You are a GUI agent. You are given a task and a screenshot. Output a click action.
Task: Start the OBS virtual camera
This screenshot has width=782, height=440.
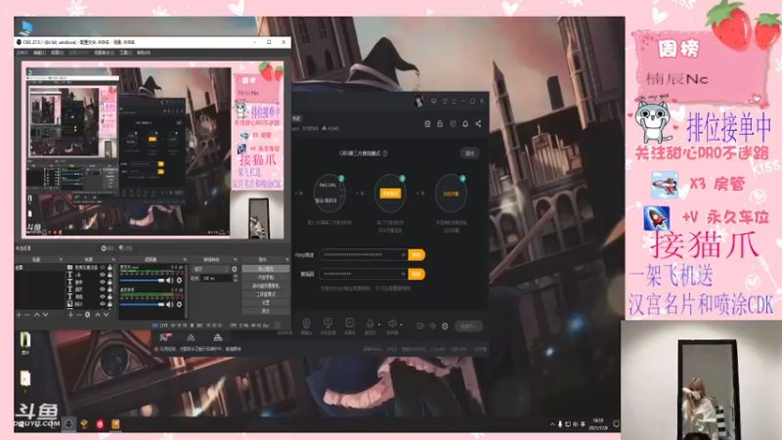pyautogui.click(x=266, y=286)
